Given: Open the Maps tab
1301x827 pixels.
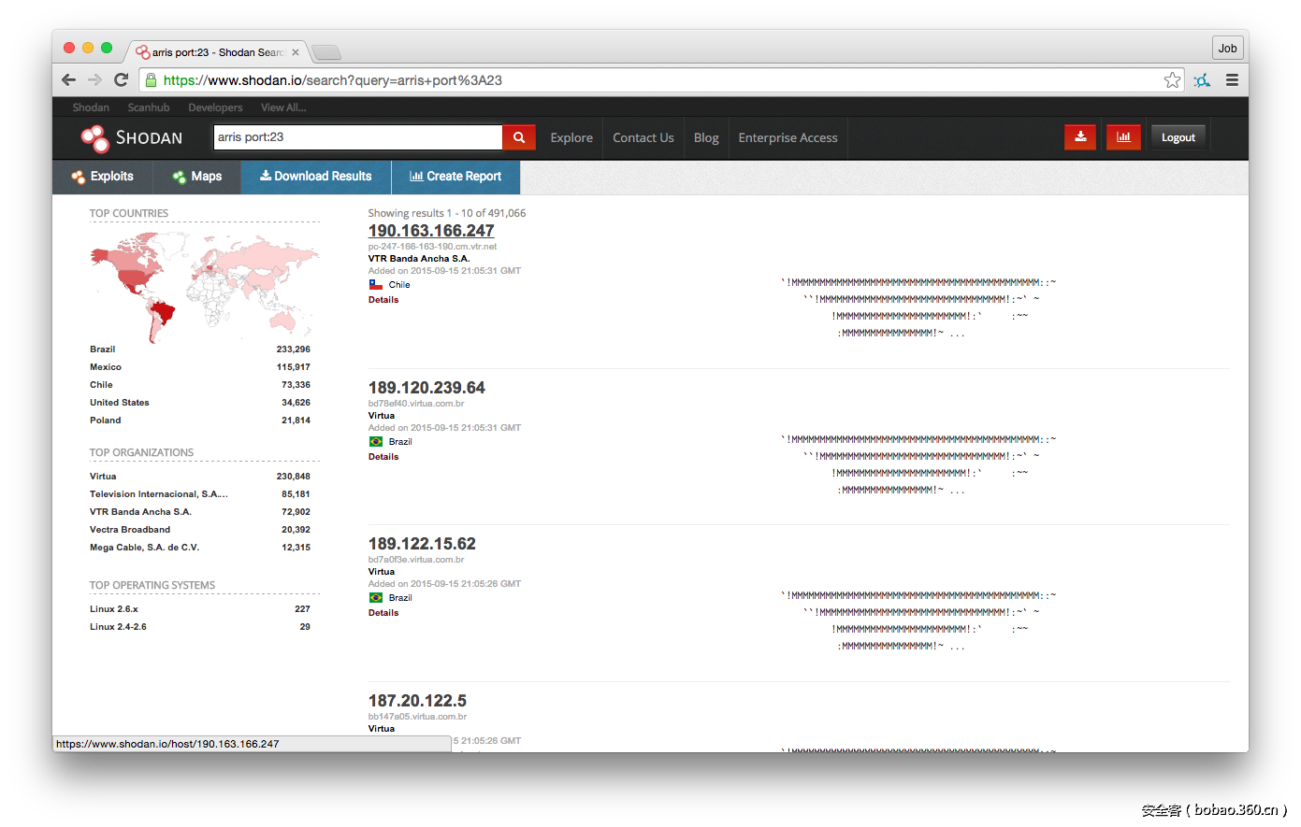Looking at the screenshot, I should click(x=197, y=177).
